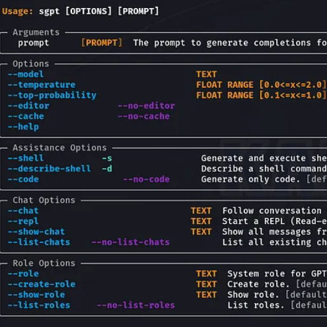
Task: Click the TEXT type beside --repl
Action: 201,221
